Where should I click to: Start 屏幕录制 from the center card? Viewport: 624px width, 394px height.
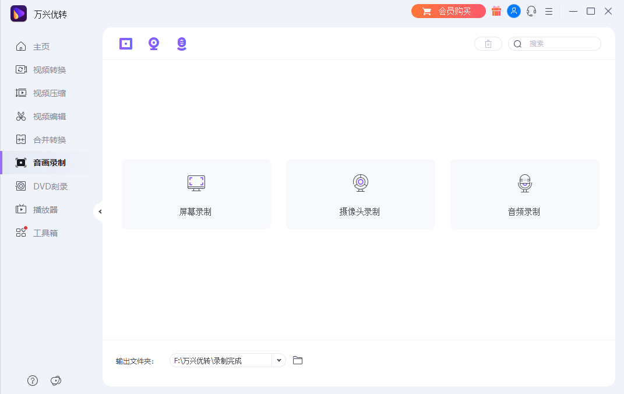(196, 194)
